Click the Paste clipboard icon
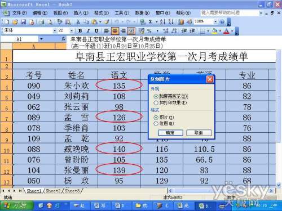 (94, 22)
